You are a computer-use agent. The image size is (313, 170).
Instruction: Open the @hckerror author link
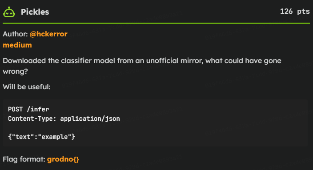click(48, 34)
